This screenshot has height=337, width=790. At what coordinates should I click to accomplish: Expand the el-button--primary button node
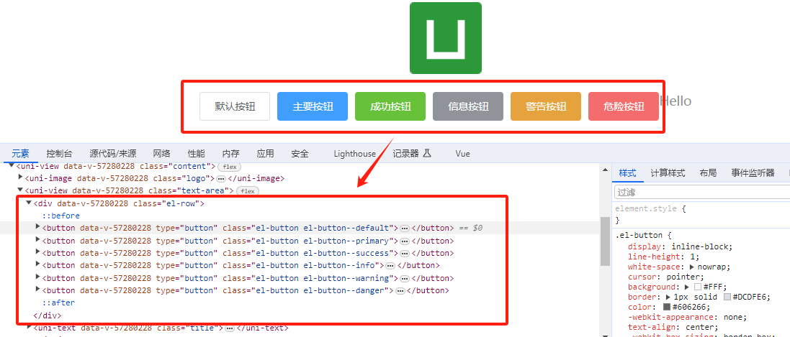tap(37, 239)
